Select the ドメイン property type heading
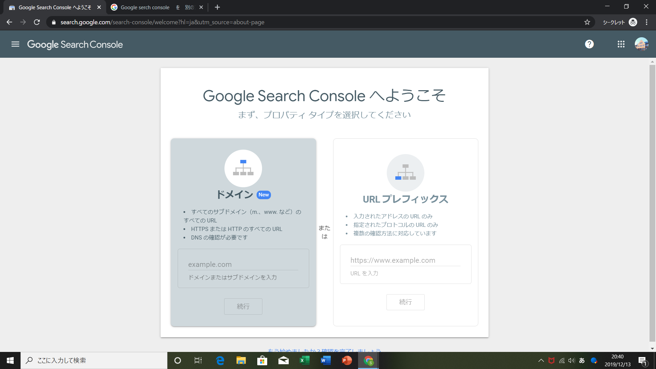Viewport: 656px width, 369px height. click(235, 195)
